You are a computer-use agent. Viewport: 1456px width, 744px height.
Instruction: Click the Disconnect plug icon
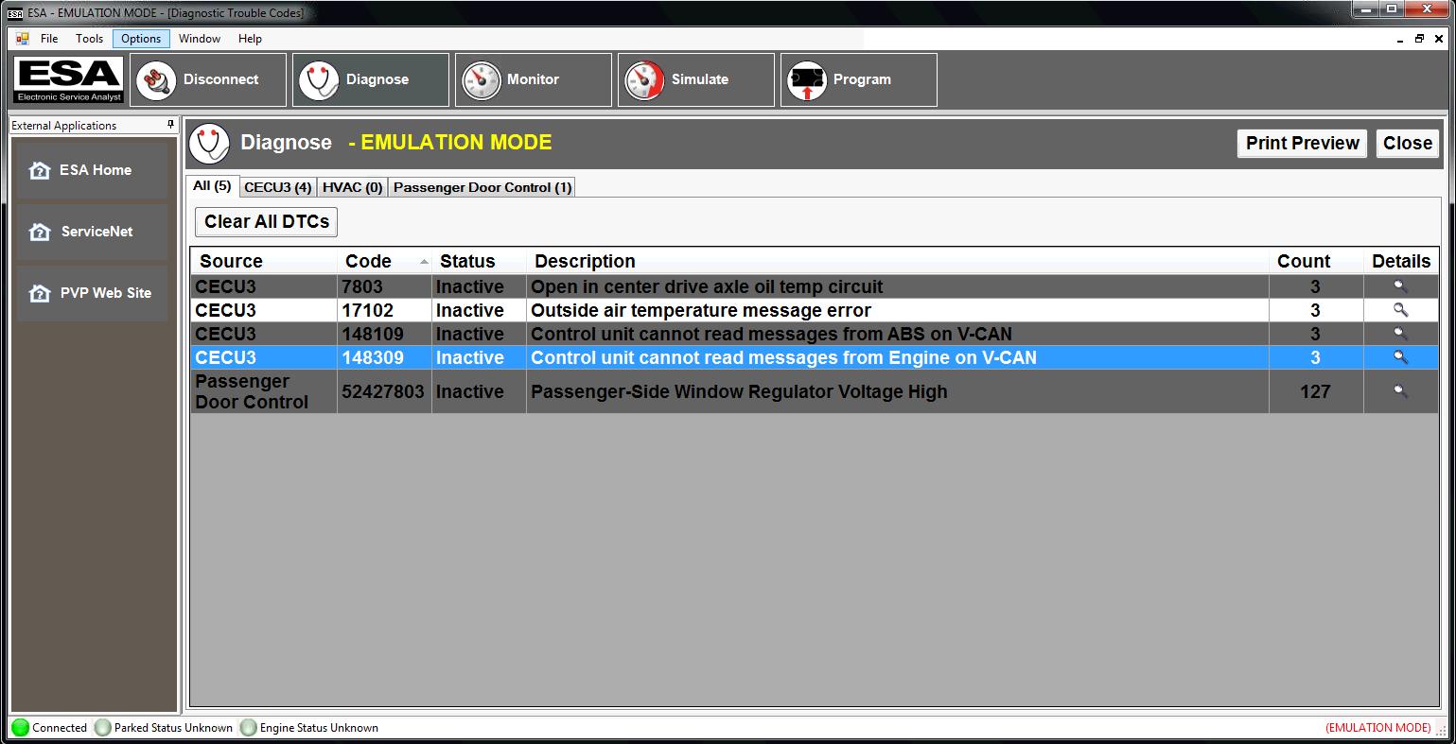pyautogui.click(x=156, y=80)
